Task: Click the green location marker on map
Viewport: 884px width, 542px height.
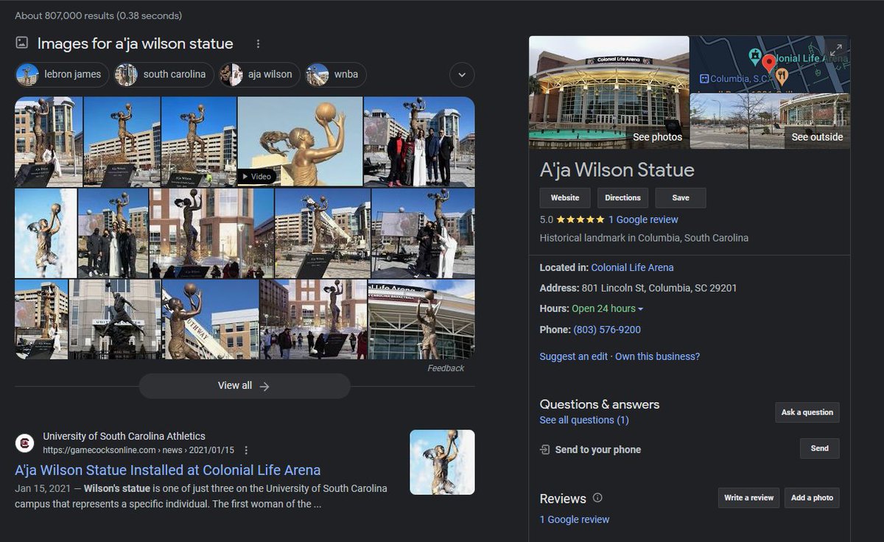Action: (755, 56)
